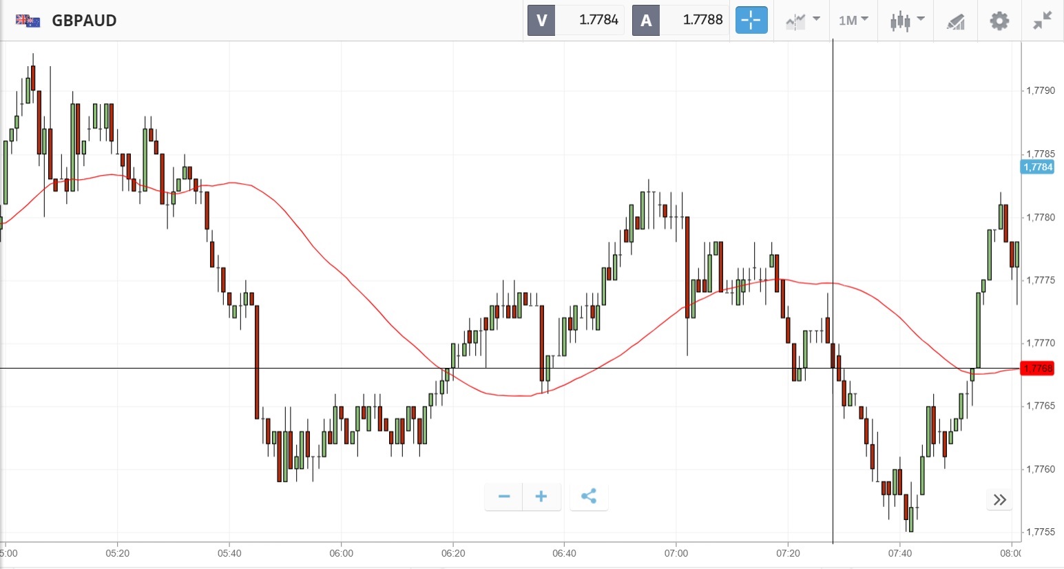Toggle the crosshair cursor tool
1064x569 pixels.
coord(751,20)
